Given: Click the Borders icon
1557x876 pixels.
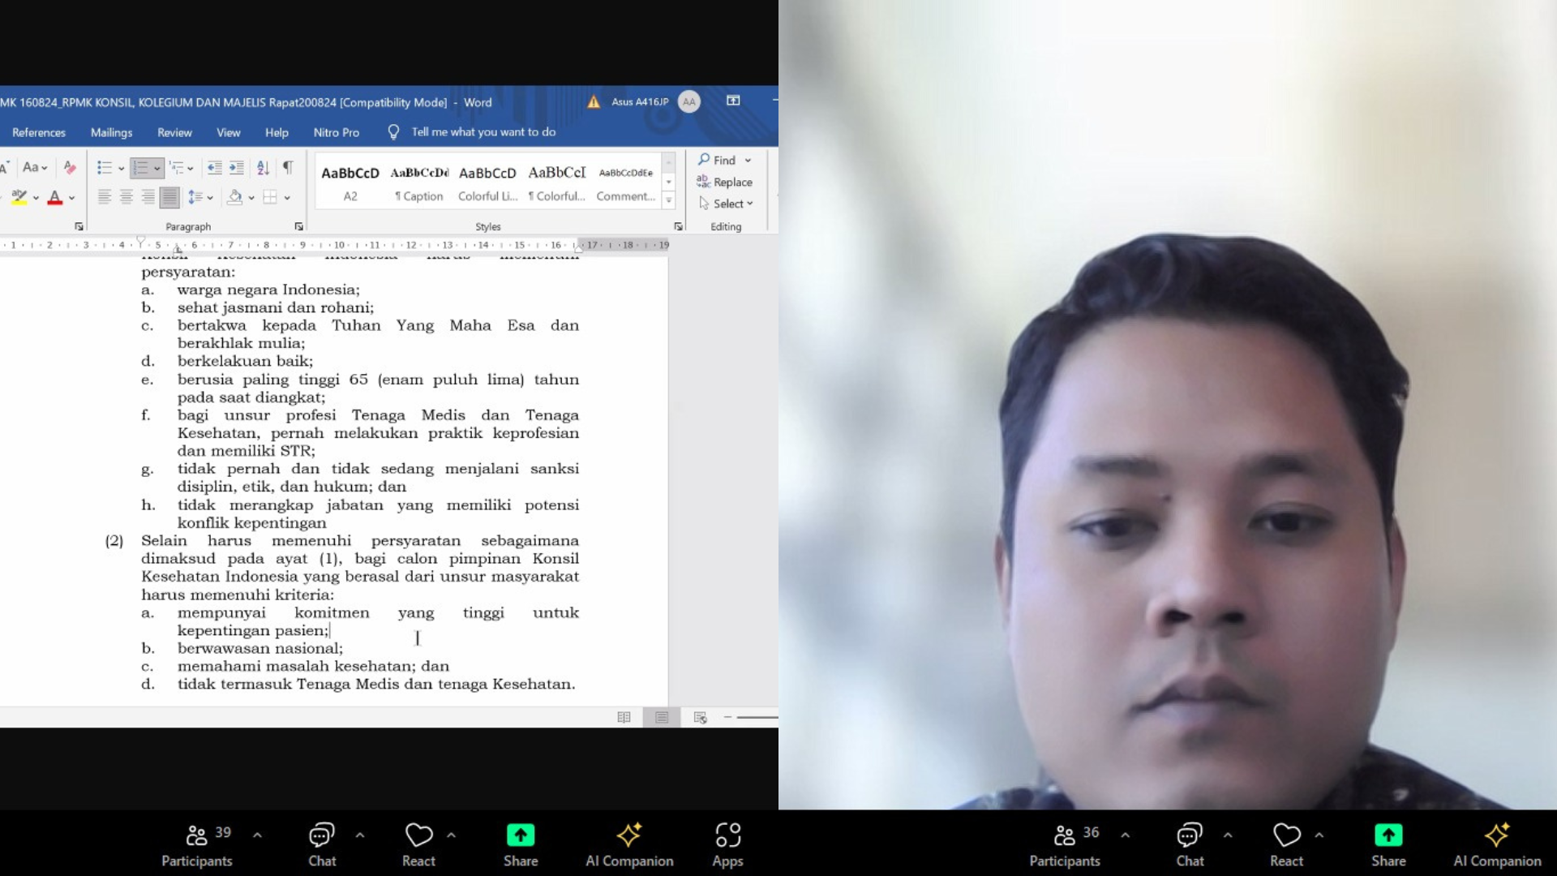Looking at the screenshot, I should [x=270, y=197].
